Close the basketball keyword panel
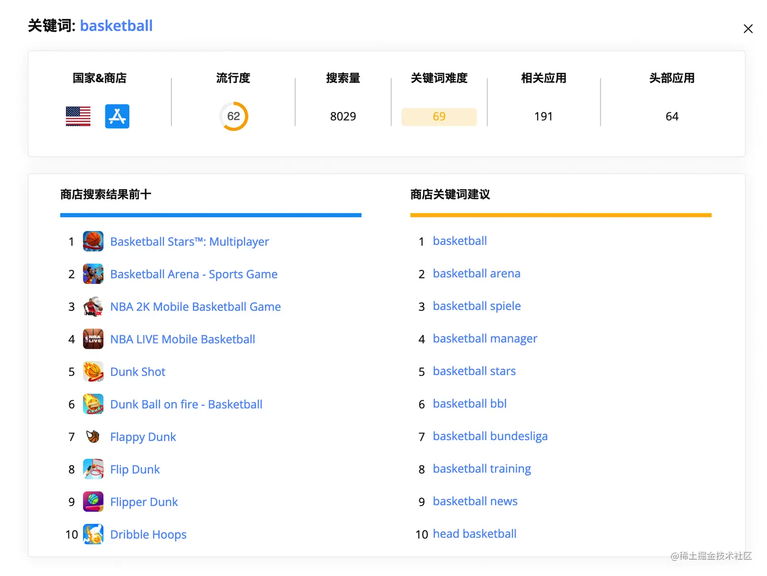 (748, 28)
